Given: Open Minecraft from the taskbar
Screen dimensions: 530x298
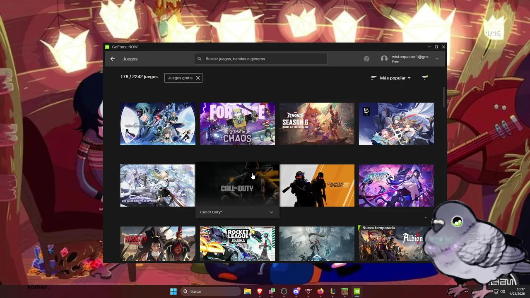Looking at the screenshot, I should click(344, 291).
